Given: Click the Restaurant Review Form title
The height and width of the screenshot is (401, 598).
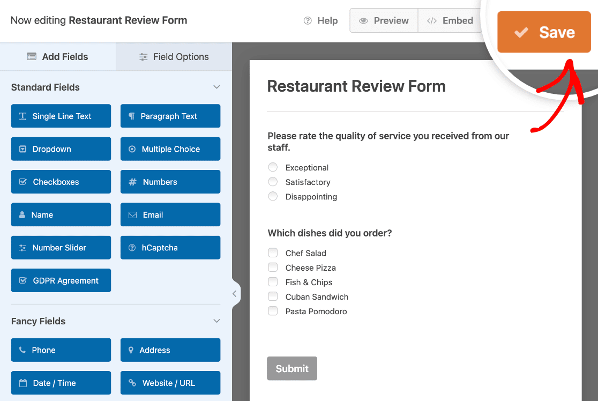Looking at the screenshot, I should point(356,86).
